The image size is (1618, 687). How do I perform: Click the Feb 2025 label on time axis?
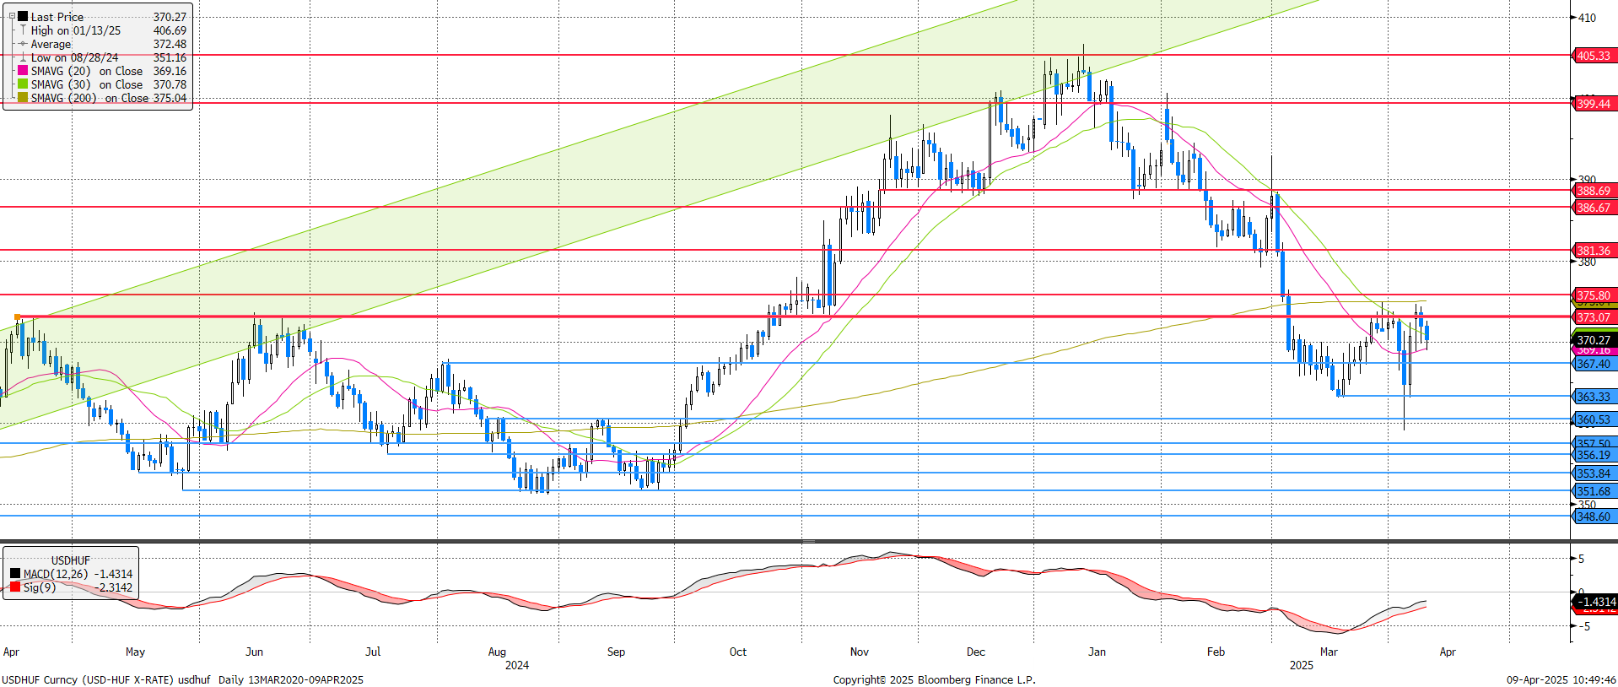click(x=1216, y=652)
